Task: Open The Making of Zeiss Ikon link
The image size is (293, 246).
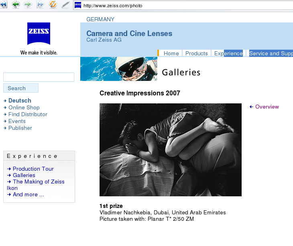Action: pos(36,185)
